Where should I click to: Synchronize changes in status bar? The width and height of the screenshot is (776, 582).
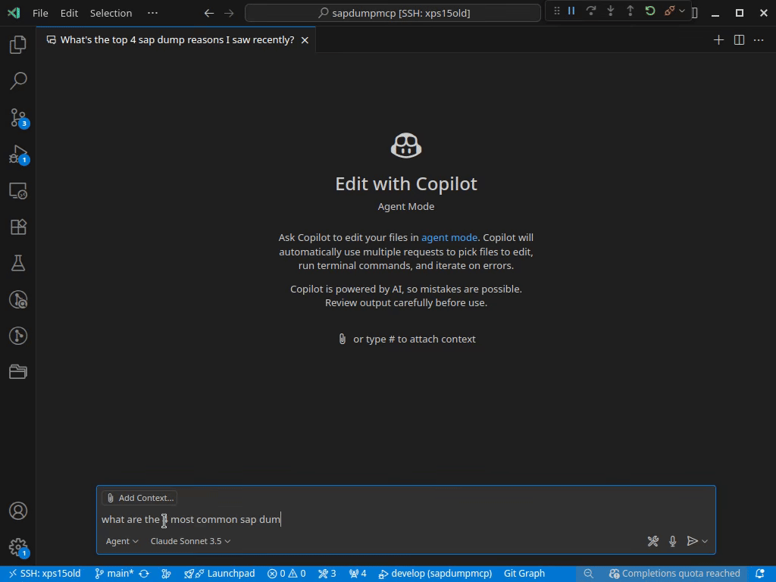(144, 574)
